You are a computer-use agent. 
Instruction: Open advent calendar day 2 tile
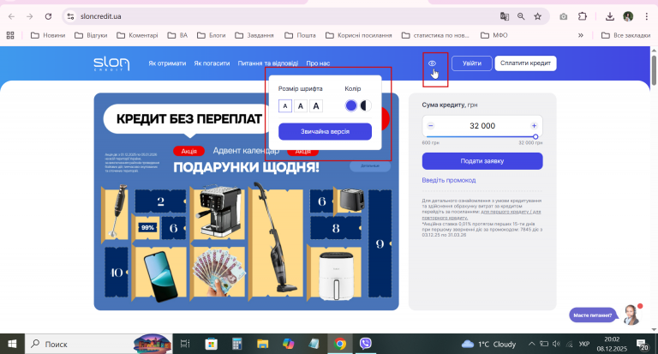[160, 201]
